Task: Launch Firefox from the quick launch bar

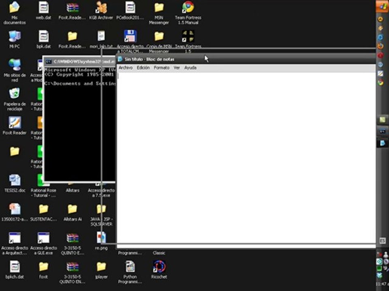Action: 380,46
